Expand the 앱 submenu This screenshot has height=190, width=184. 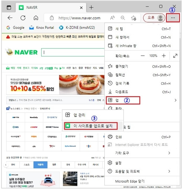point(142,100)
